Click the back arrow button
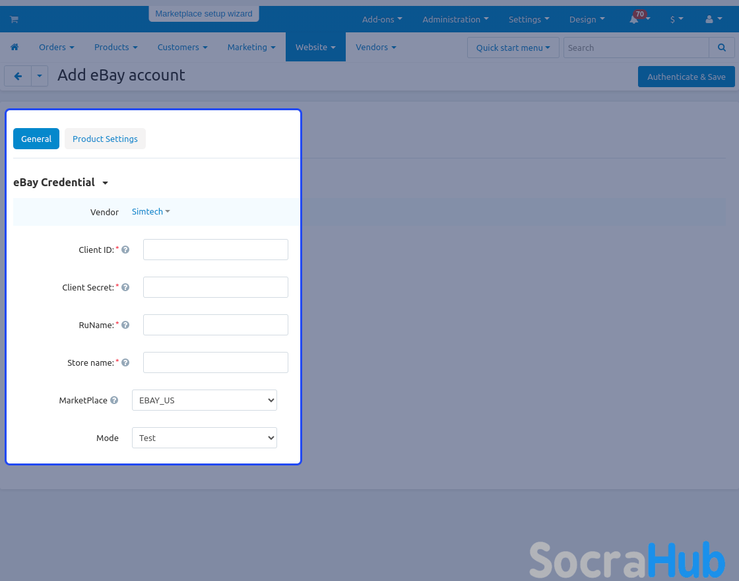Viewport: 739px width, 581px height. click(x=18, y=77)
